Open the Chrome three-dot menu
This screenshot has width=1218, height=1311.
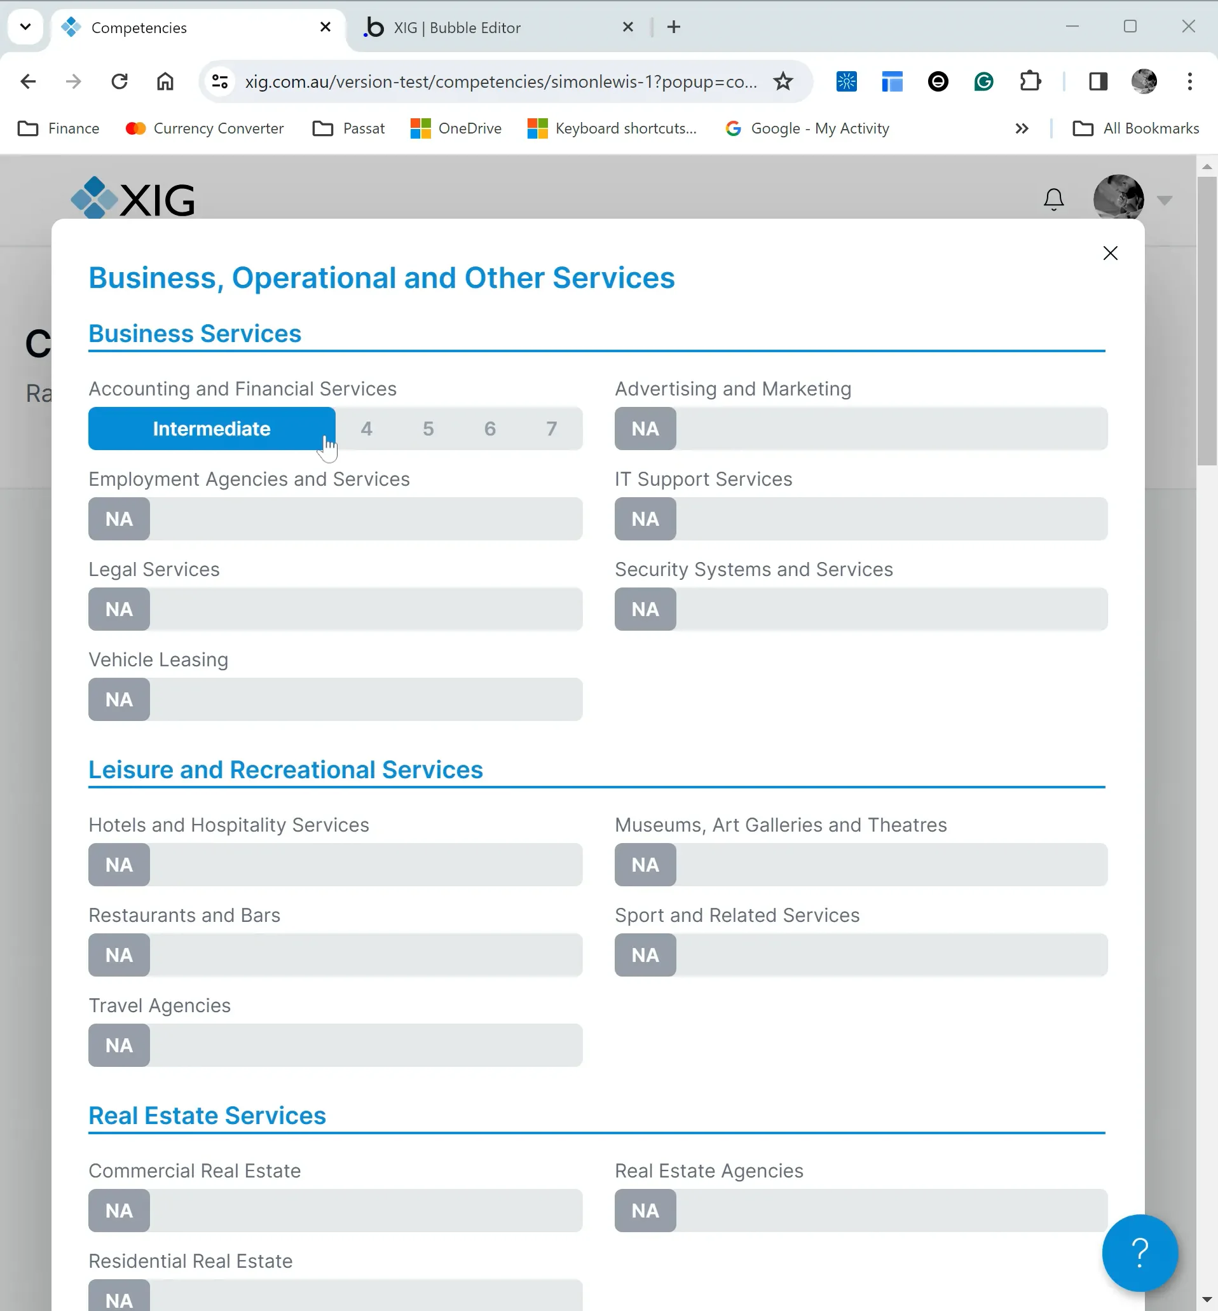click(1189, 81)
